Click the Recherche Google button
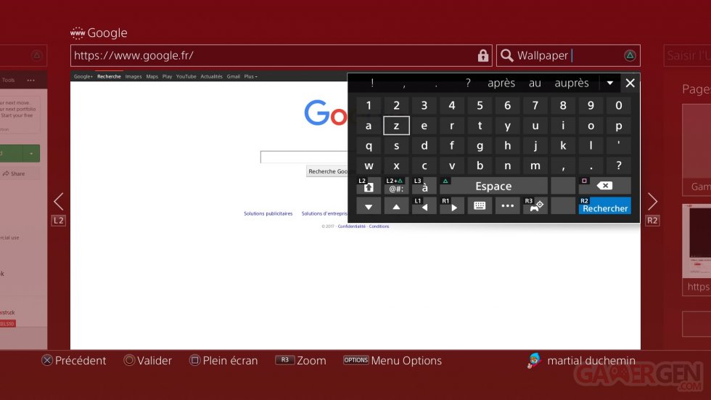711x400 pixels. coord(327,171)
